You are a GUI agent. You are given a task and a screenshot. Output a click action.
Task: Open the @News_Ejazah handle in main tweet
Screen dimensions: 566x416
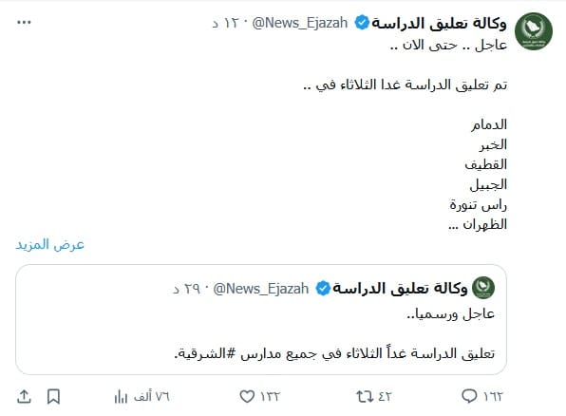point(300,23)
